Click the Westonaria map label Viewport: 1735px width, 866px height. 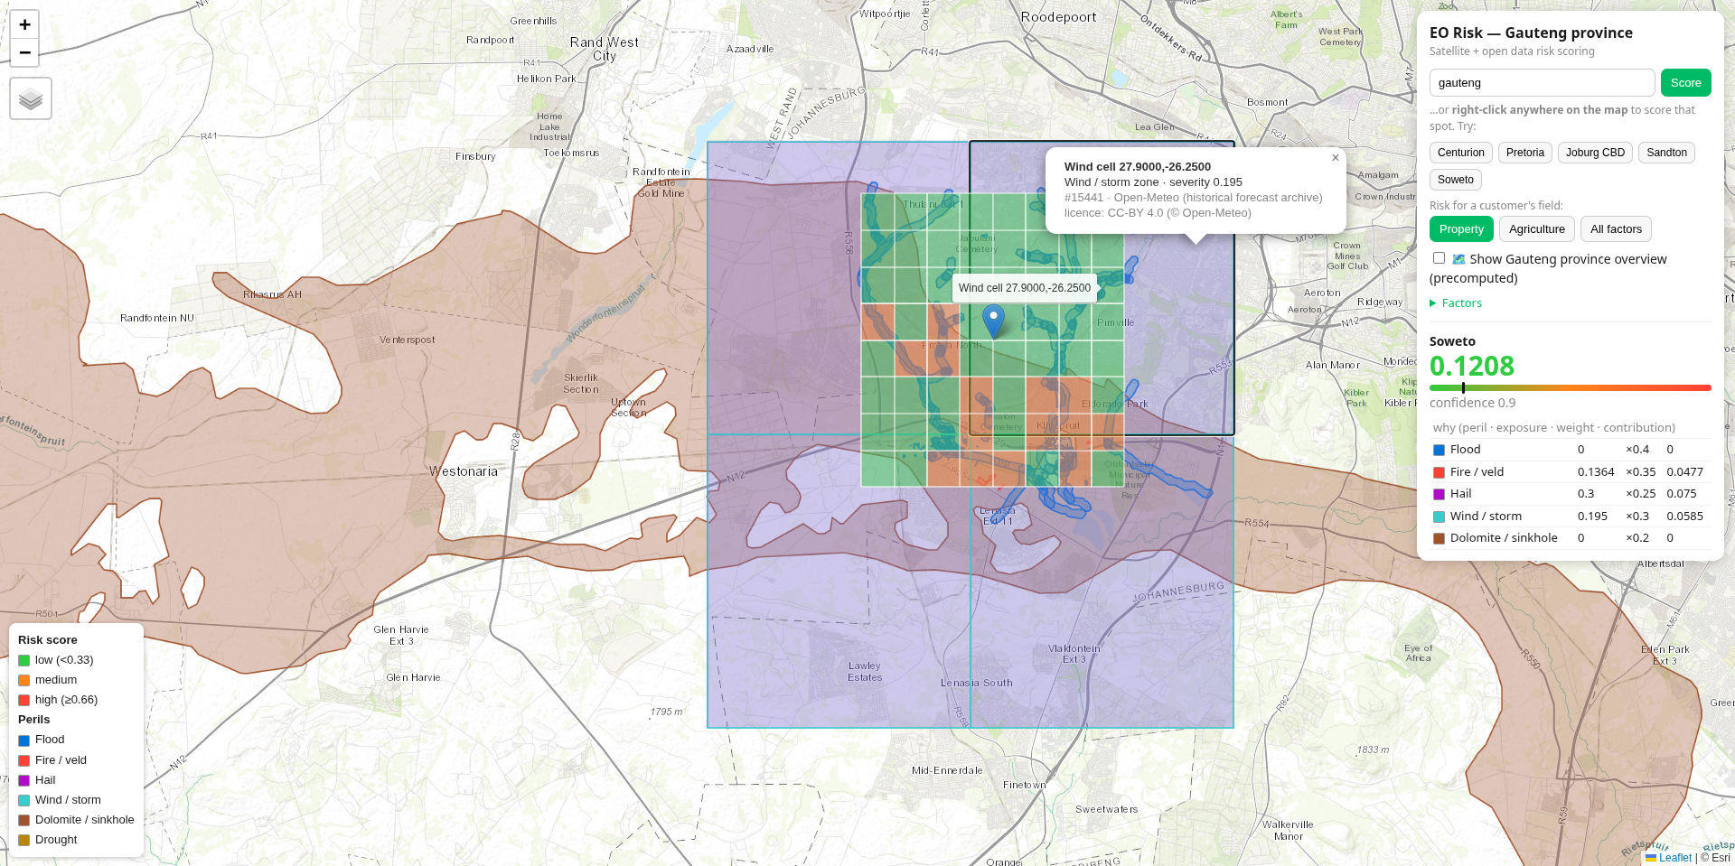tap(464, 471)
